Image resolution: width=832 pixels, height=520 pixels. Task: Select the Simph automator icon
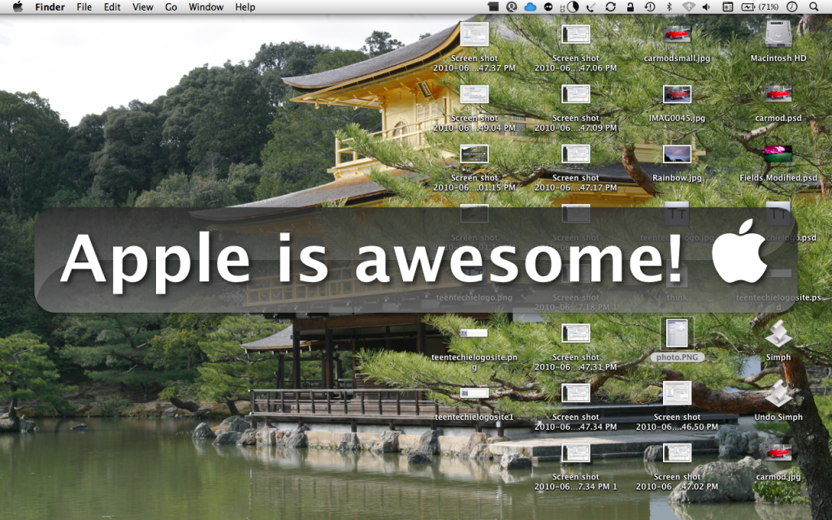778,334
